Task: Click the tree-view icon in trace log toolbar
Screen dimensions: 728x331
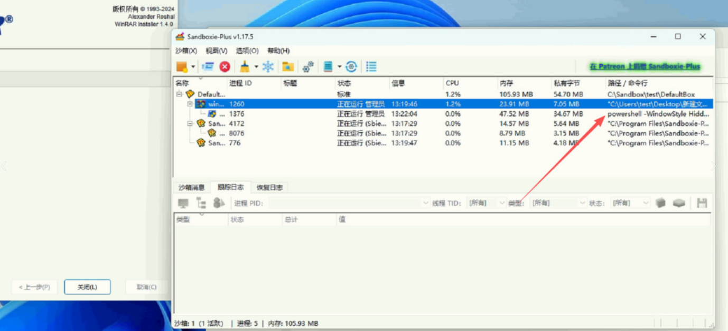Action: pyautogui.click(x=201, y=203)
